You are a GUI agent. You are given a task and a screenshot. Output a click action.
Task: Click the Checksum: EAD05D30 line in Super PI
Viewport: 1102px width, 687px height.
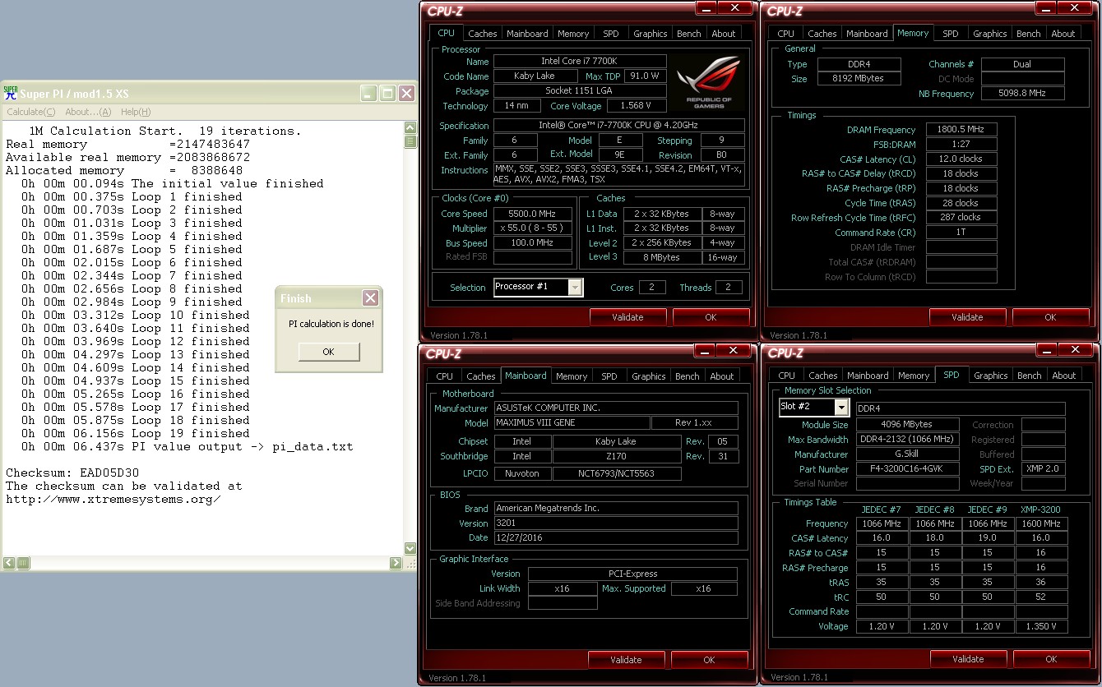pyautogui.click(x=72, y=473)
